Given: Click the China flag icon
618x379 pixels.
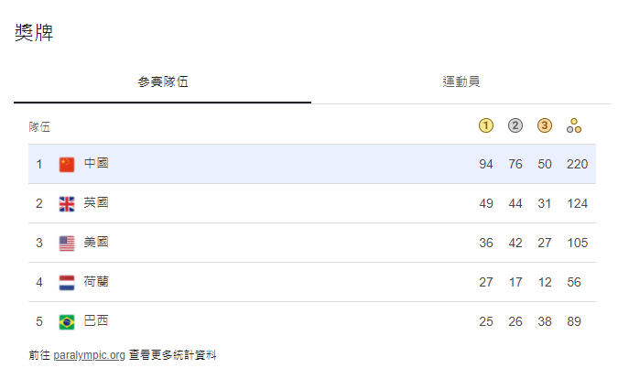Looking at the screenshot, I should [x=67, y=165].
